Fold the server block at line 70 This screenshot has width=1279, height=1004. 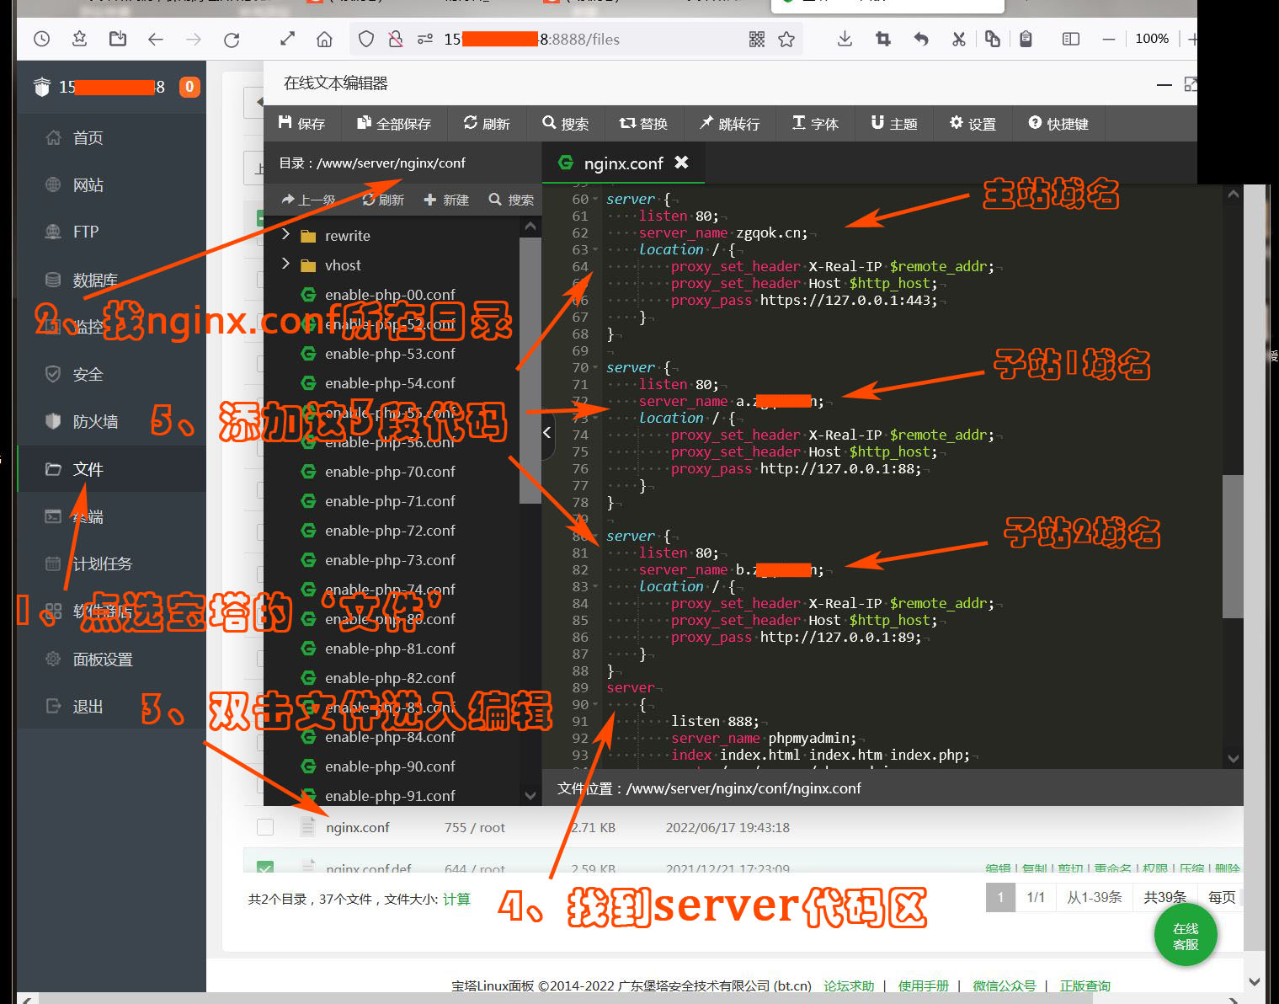[x=595, y=368]
